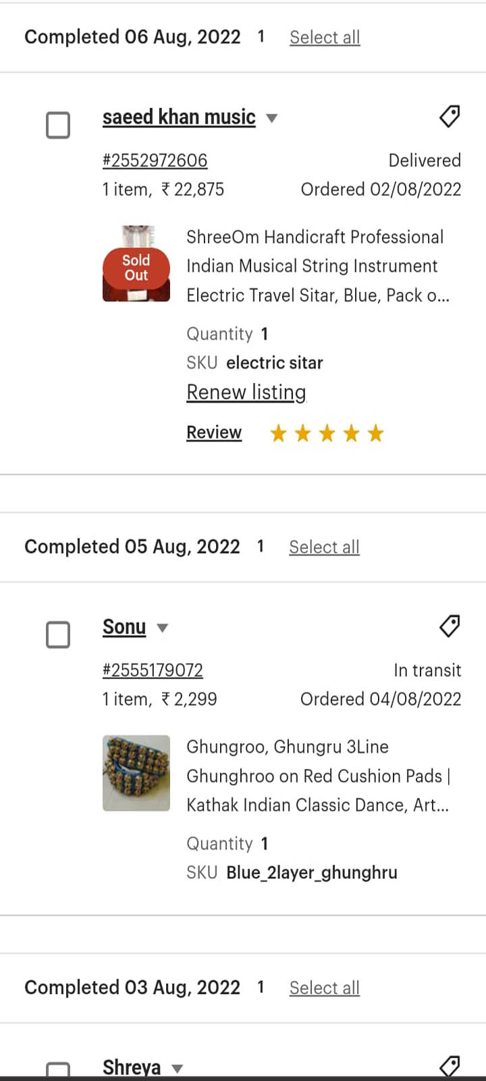Click the five-star review rating
The image size is (486, 1081).
327,433
